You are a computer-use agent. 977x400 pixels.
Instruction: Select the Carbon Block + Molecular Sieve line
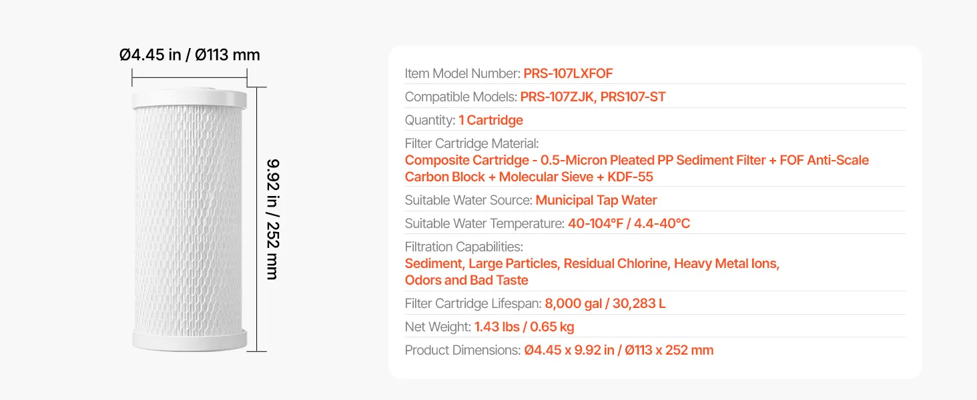[x=529, y=177]
